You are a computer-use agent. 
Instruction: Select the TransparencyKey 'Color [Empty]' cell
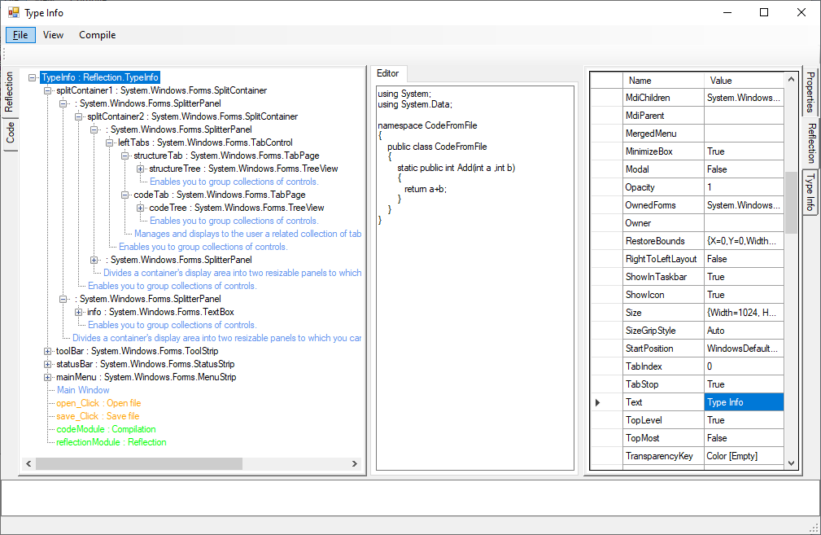click(x=744, y=456)
